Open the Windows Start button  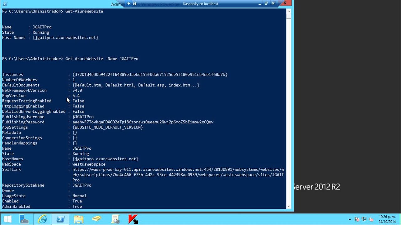coord(8,219)
